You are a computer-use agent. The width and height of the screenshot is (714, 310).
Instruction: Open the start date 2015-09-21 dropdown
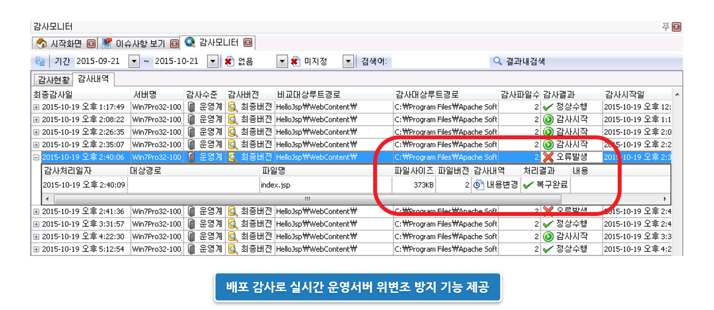[134, 62]
